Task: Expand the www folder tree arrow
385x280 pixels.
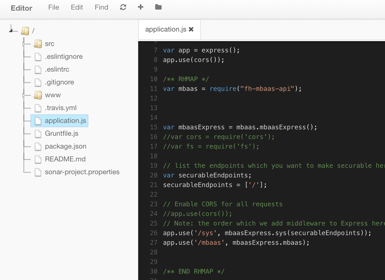Action: click(24, 95)
